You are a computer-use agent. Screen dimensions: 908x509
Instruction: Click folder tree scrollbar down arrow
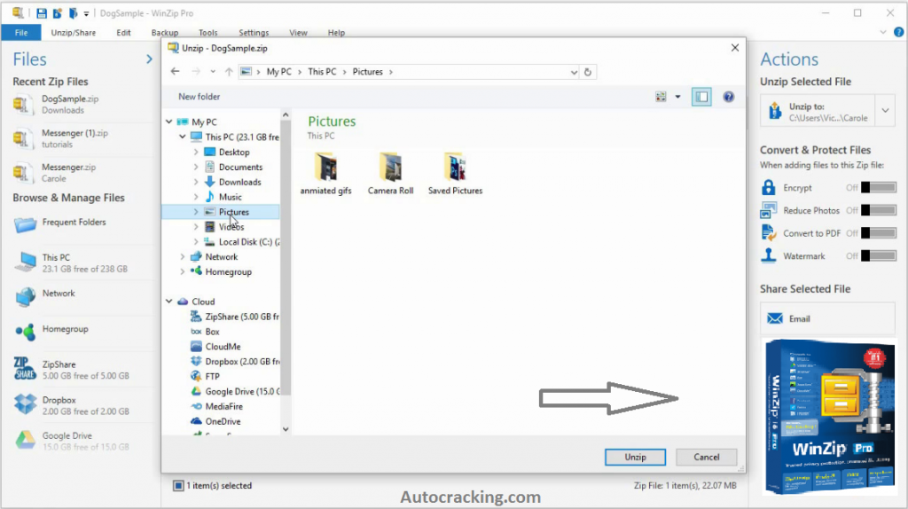[x=286, y=429]
